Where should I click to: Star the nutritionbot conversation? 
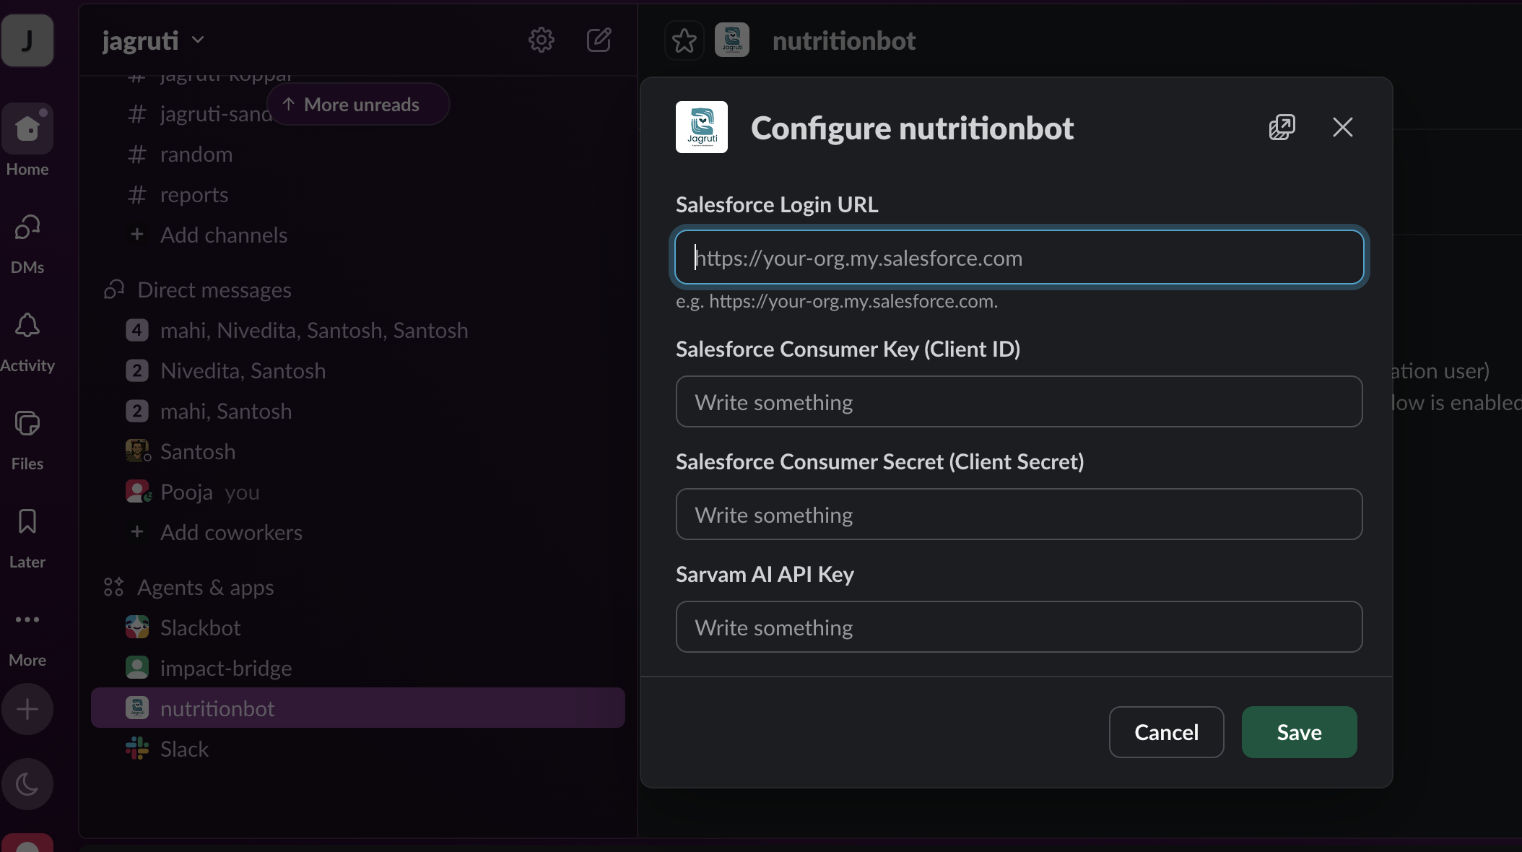tap(684, 40)
